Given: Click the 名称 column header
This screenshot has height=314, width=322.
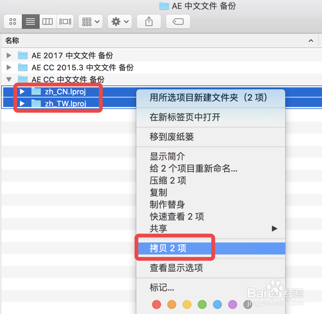Looking at the screenshot, I should pyautogui.click(x=12, y=41).
